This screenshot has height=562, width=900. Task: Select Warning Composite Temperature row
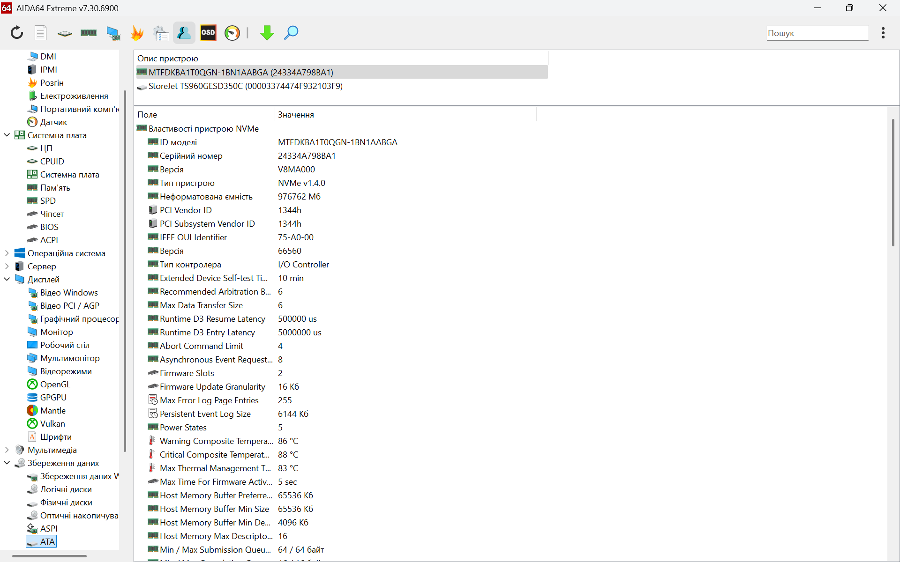[x=335, y=441]
